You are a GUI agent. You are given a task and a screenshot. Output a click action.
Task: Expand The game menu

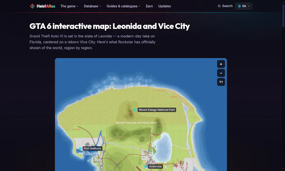click(69, 6)
